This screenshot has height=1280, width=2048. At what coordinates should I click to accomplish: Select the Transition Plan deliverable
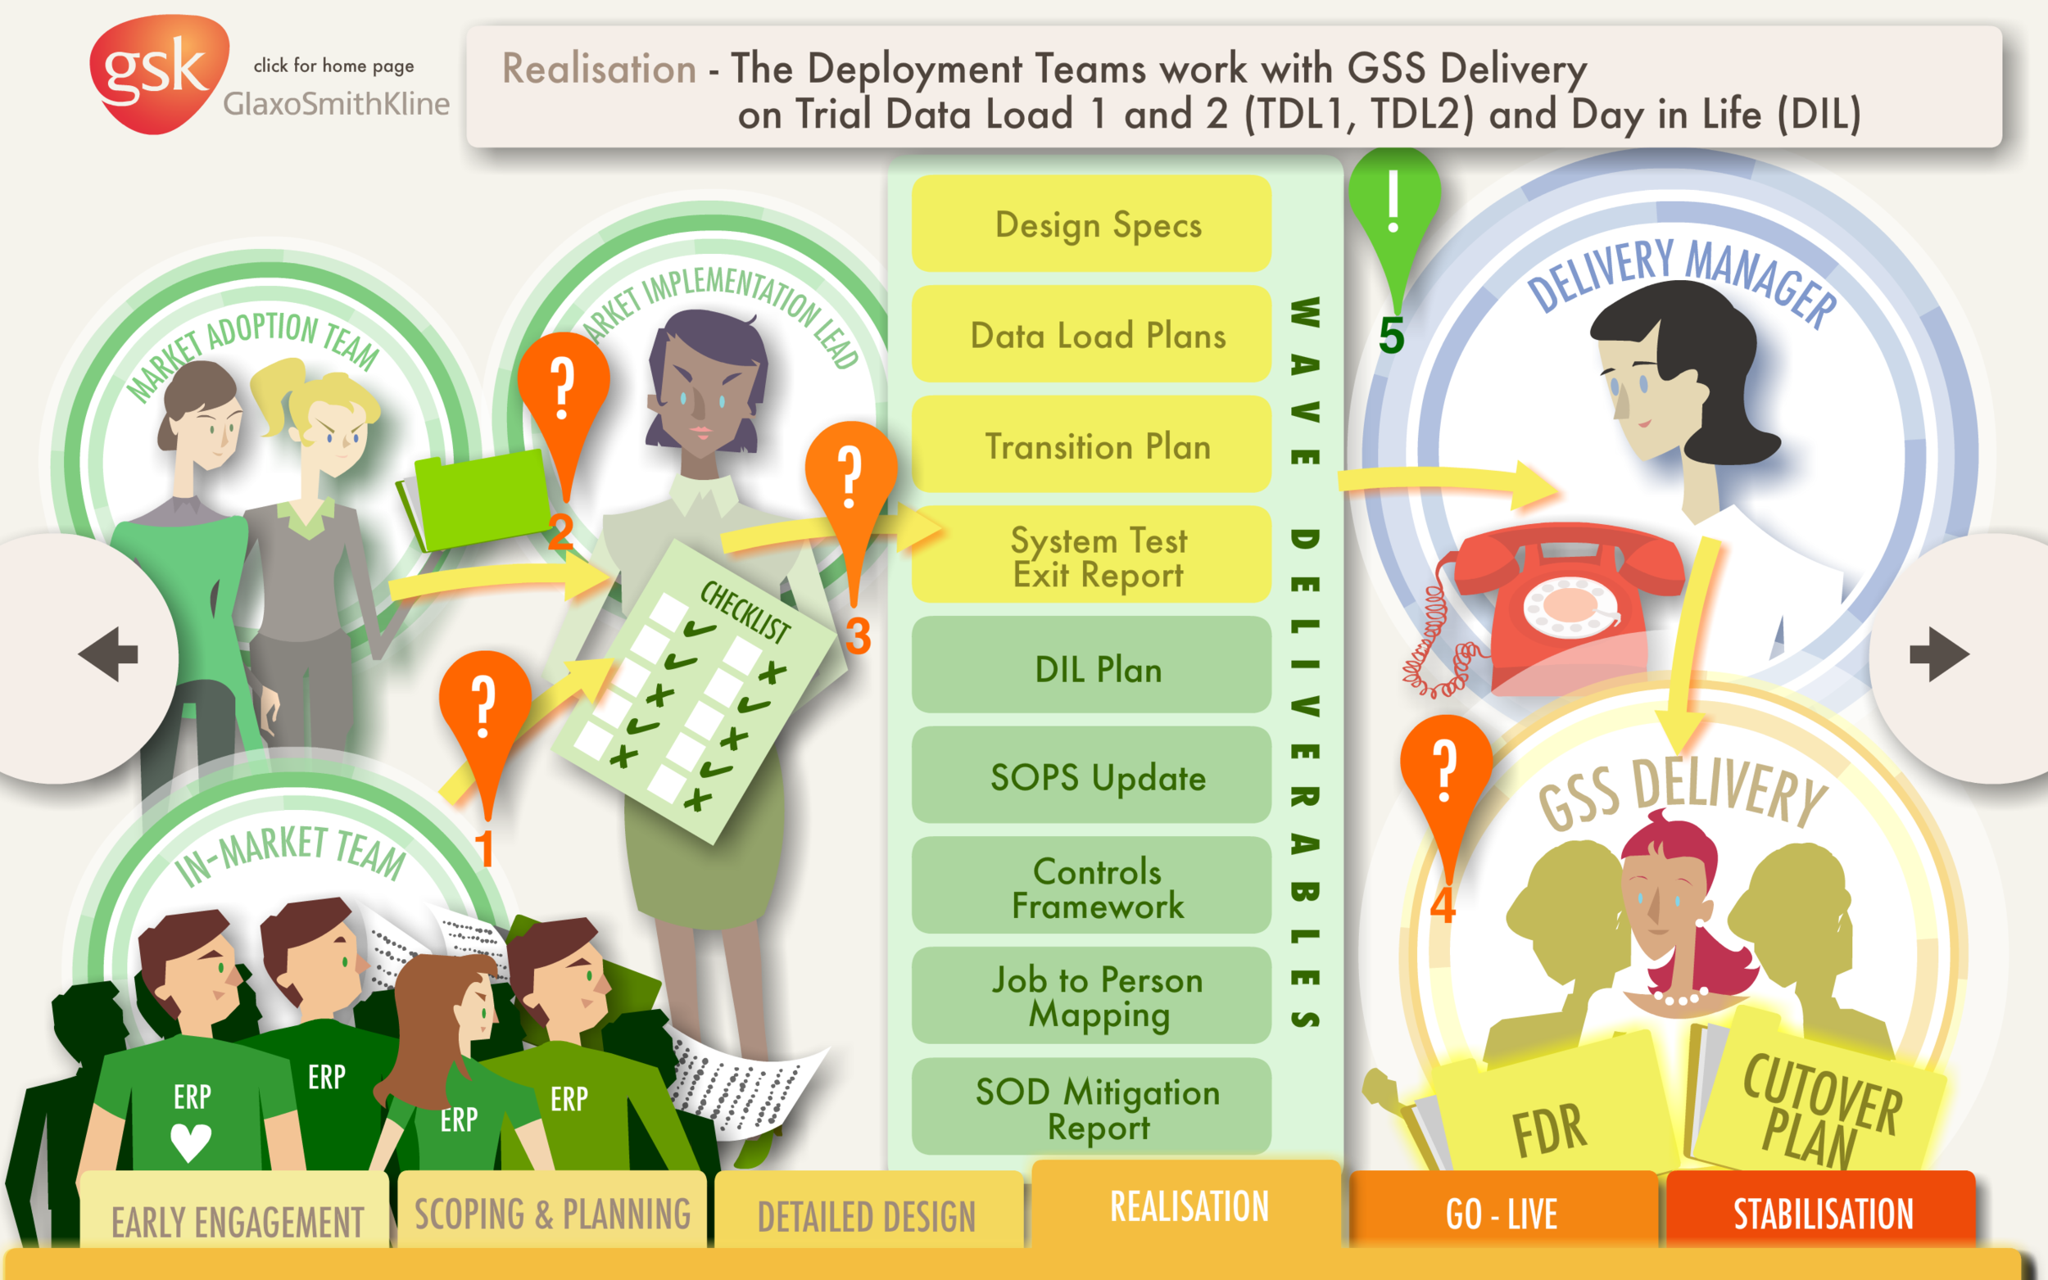coord(1092,446)
